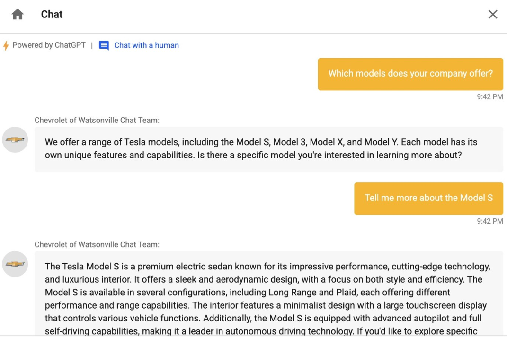Screen dimensions: 507x337
Task: Click the 9:42 PM timestamp under the Model S request
Action: (x=490, y=221)
